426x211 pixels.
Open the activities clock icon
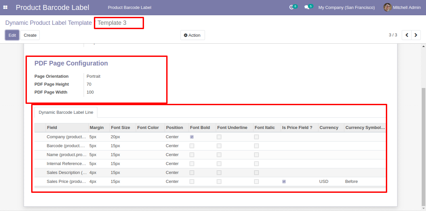(x=292, y=7)
